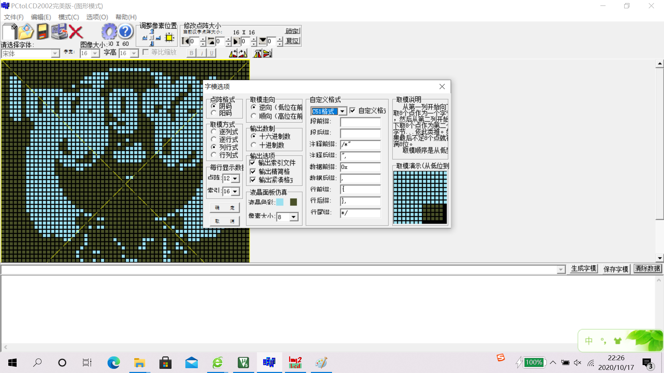Viewport: 664px width, 373px height.
Task: Open Img2Lcd from the taskbar
Action: [x=295, y=363]
